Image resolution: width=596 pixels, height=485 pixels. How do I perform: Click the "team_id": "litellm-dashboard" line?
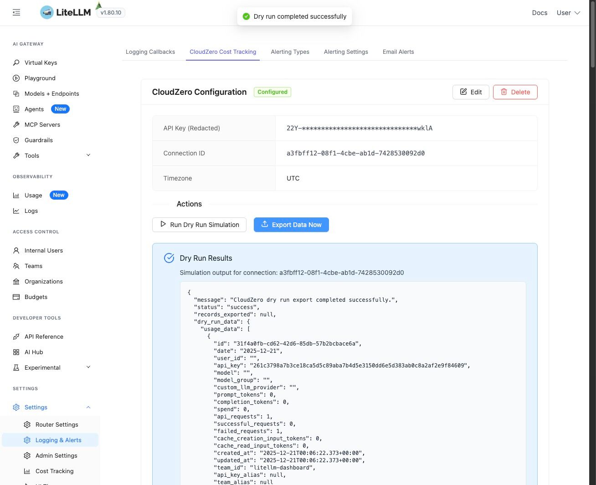coord(264,468)
